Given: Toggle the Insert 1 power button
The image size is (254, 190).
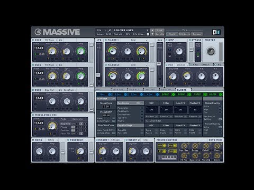Looking at the screenshot, I should [97, 140].
